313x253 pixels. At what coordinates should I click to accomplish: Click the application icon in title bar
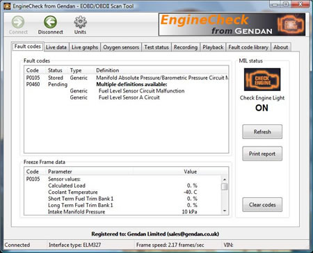click(x=7, y=6)
